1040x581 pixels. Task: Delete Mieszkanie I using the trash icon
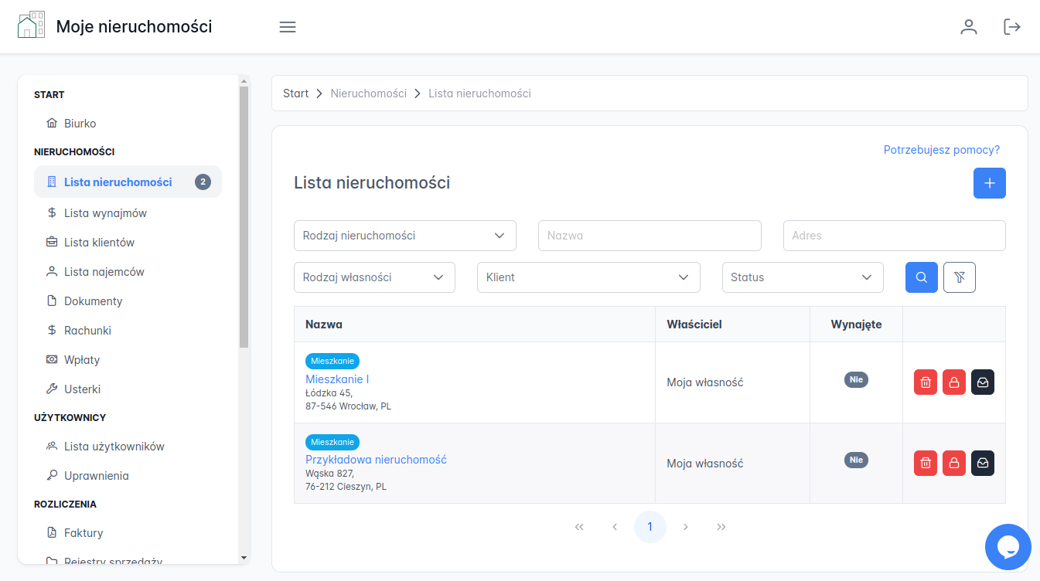click(x=925, y=382)
